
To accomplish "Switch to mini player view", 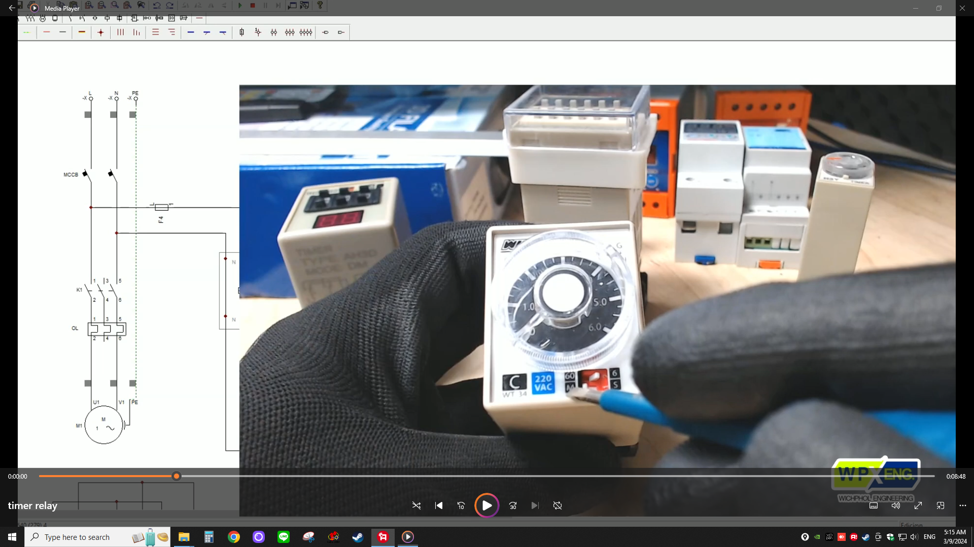I will click(941, 505).
